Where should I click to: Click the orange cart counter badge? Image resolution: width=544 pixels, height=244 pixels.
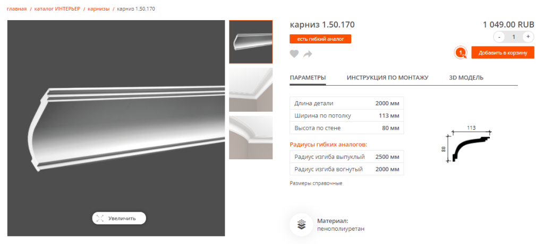(x=460, y=53)
